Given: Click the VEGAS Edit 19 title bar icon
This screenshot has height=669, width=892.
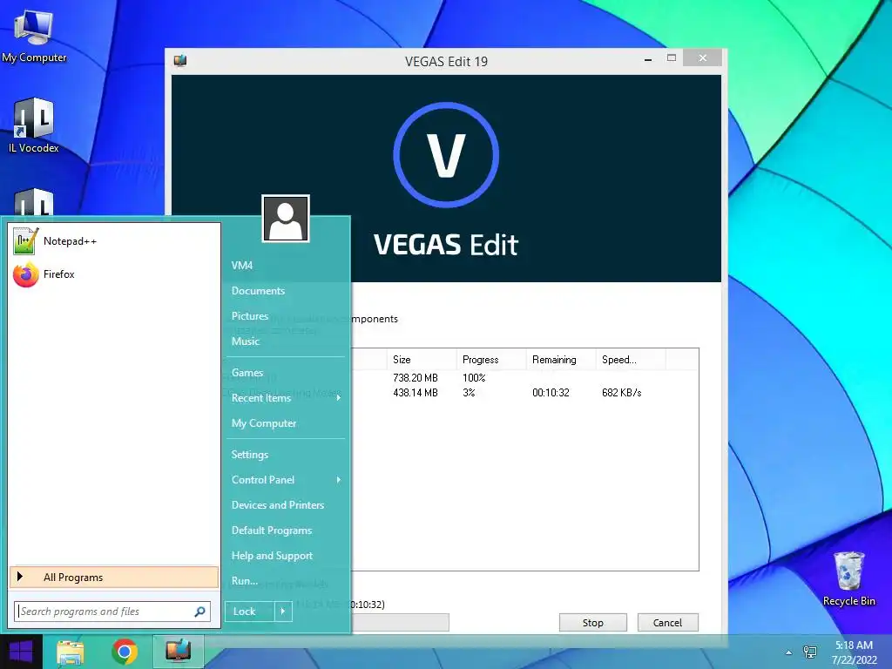Looking at the screenshot, I should tap(180, 60).
